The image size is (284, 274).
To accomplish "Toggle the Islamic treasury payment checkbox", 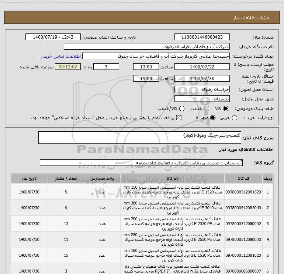I will [x=179, y=118].
